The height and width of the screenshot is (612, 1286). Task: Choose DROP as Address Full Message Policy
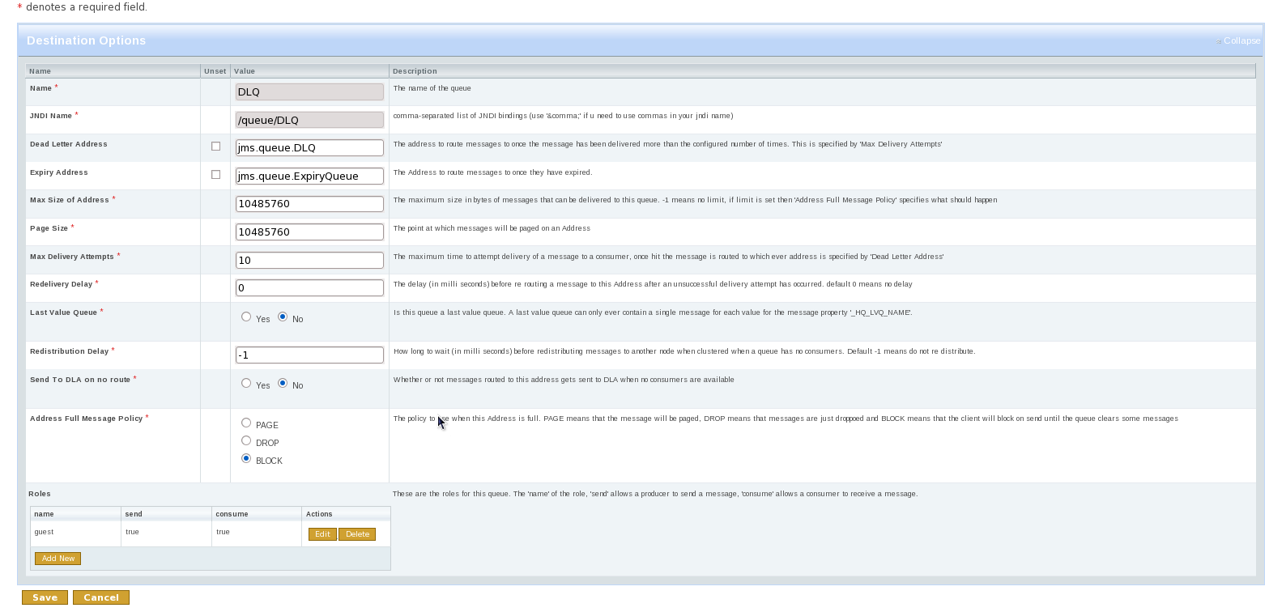(246, 441)
